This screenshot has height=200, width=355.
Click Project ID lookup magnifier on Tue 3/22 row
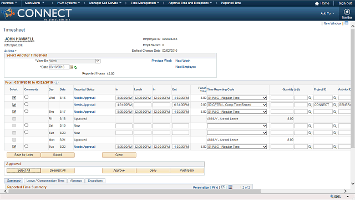[334, 147]
